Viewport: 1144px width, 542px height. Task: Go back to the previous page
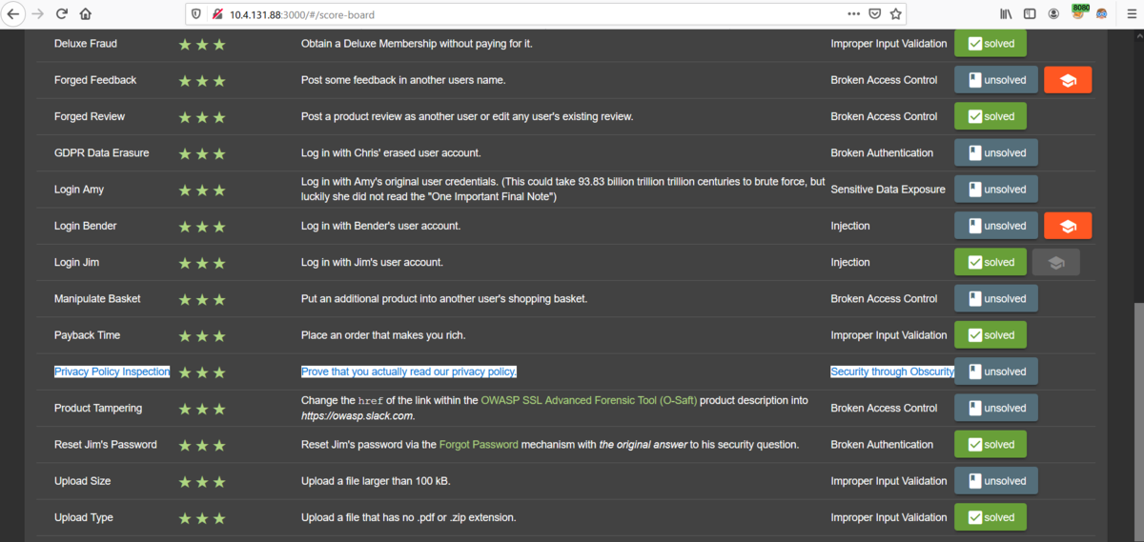point(13,14)
